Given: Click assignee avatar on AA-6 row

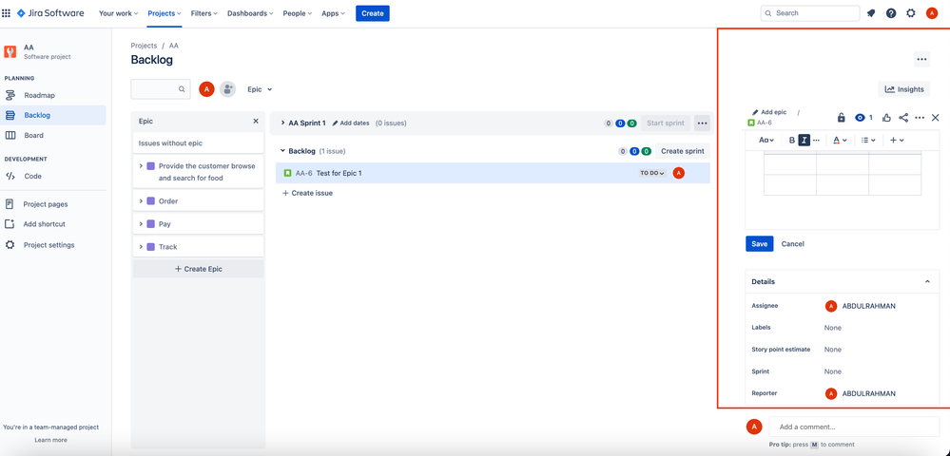Looking at the screenshot, I should click(x=679, y=173).
